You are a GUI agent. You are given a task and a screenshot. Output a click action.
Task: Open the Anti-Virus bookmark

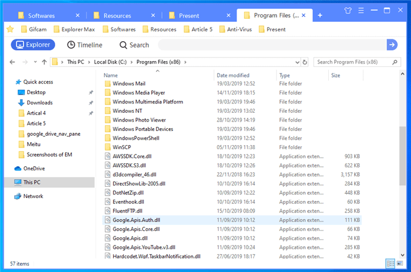pos(235,29)
